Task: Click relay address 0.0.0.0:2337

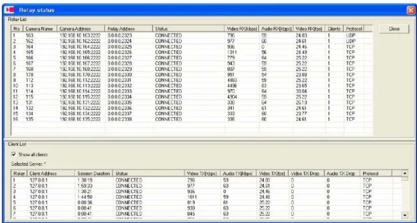Action: [120, 113]
